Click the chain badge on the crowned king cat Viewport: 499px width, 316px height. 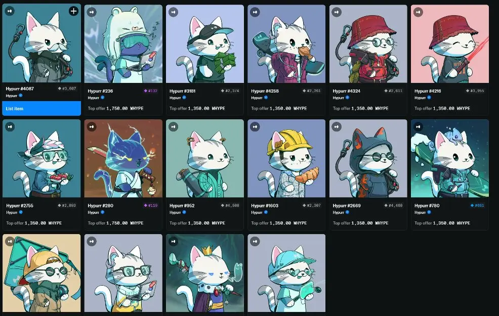(x=173, y=241)
